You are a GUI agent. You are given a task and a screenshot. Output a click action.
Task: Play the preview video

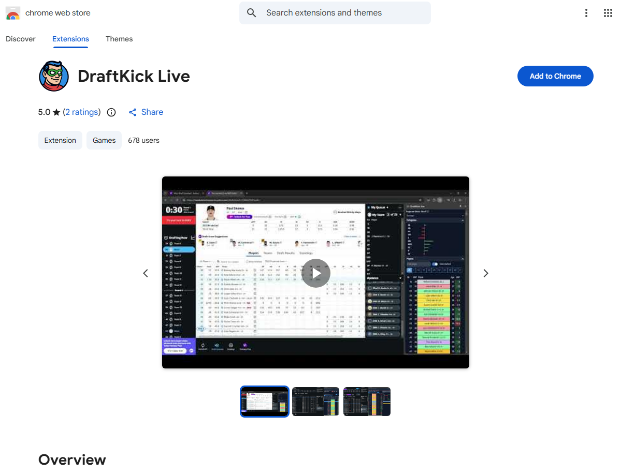coord(315,273)
